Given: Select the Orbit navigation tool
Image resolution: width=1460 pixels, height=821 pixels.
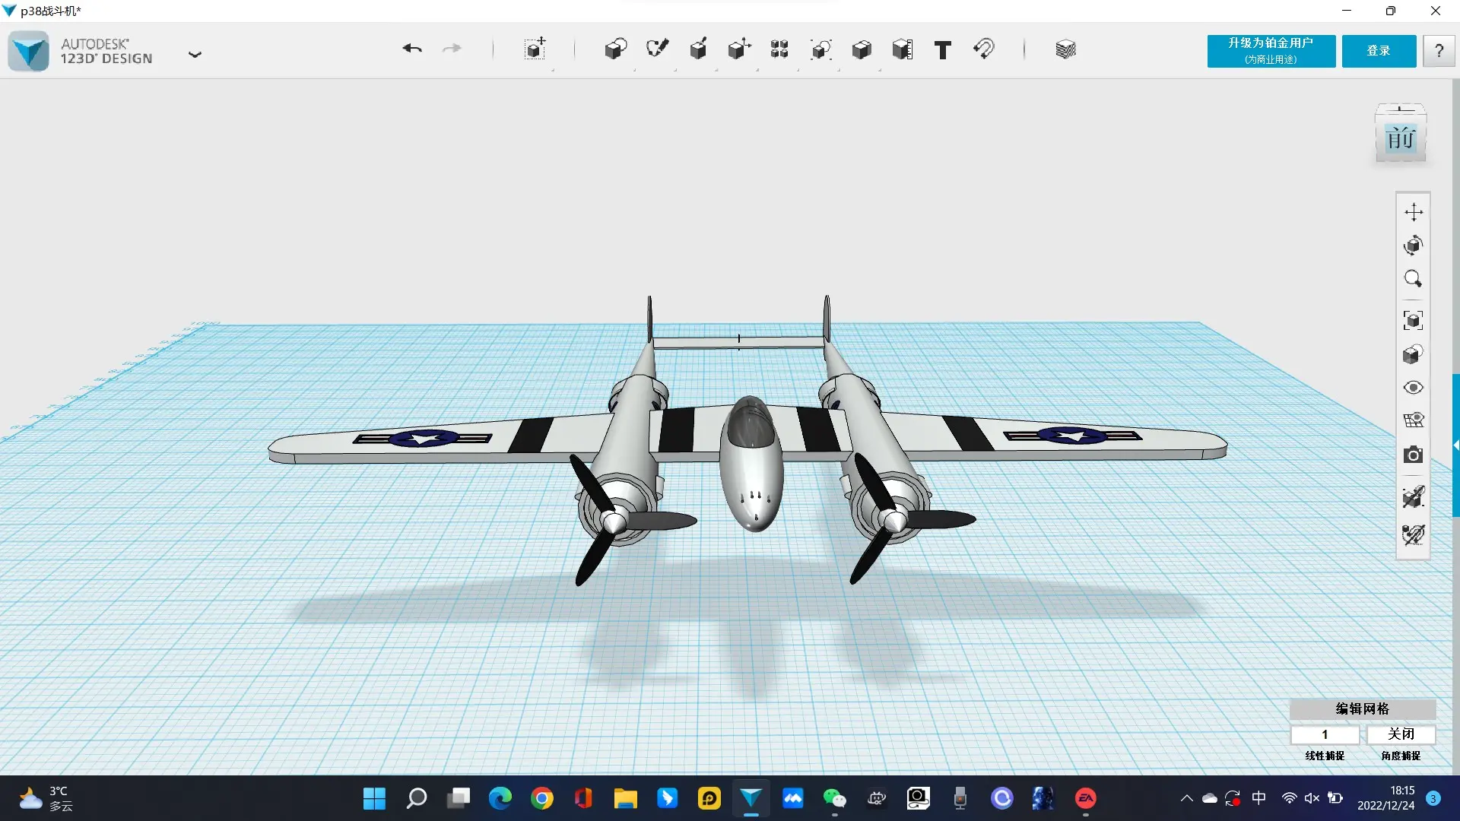Looking at the screenshot, I should coord(1414,246).
